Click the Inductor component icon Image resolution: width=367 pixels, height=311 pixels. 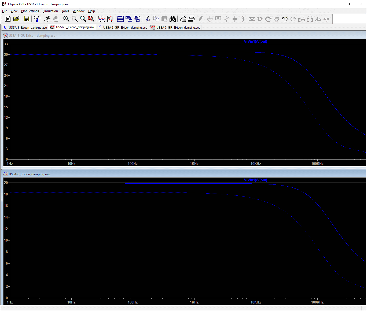243,19
